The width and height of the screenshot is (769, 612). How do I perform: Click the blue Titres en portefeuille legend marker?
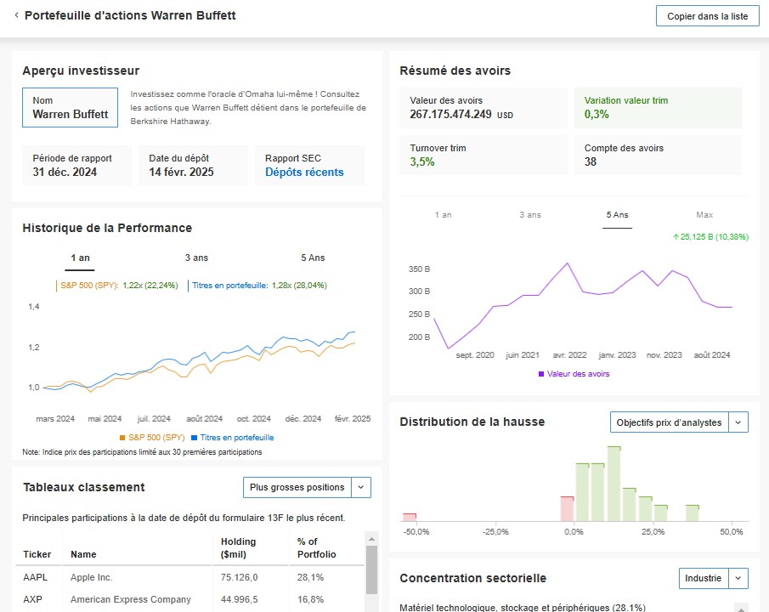pyautogui.click(x=194, y=438)
